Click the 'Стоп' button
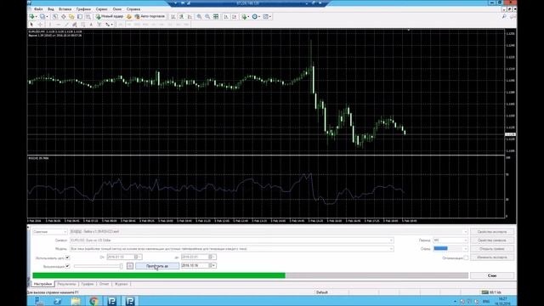This screenshot has height=306, width=544. [492, 275]
